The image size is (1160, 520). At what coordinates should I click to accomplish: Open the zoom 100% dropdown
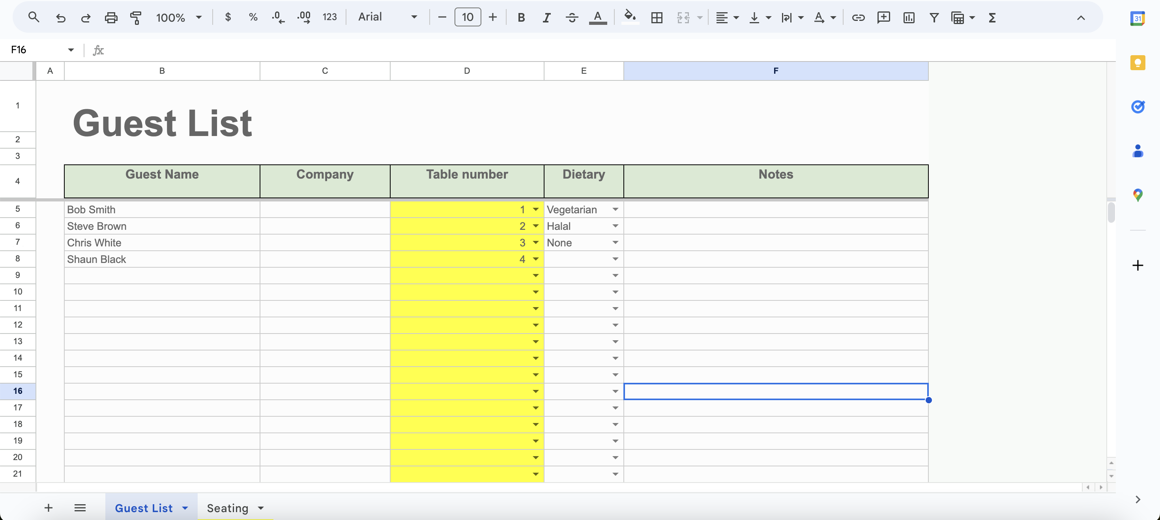coord(179,17)
